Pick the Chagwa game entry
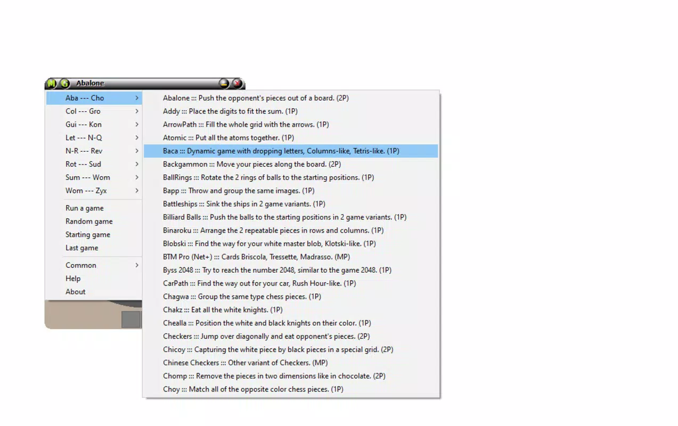 [x=291, y=297]
